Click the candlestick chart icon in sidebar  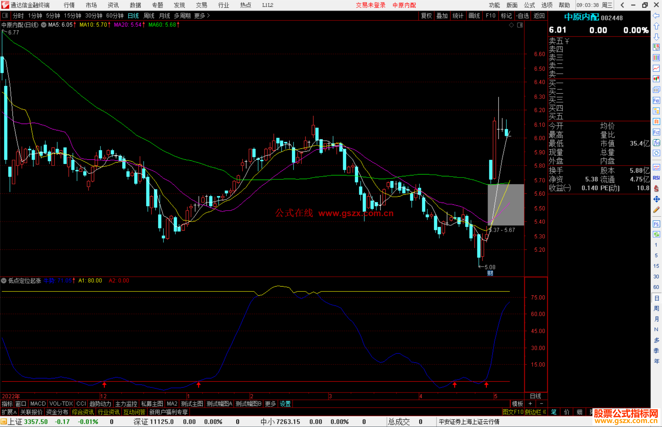[x=656, y=79]
